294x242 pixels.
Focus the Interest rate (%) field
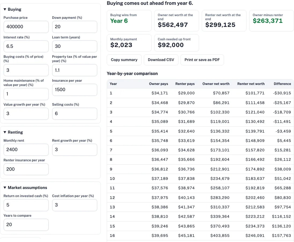click(26, 46)
